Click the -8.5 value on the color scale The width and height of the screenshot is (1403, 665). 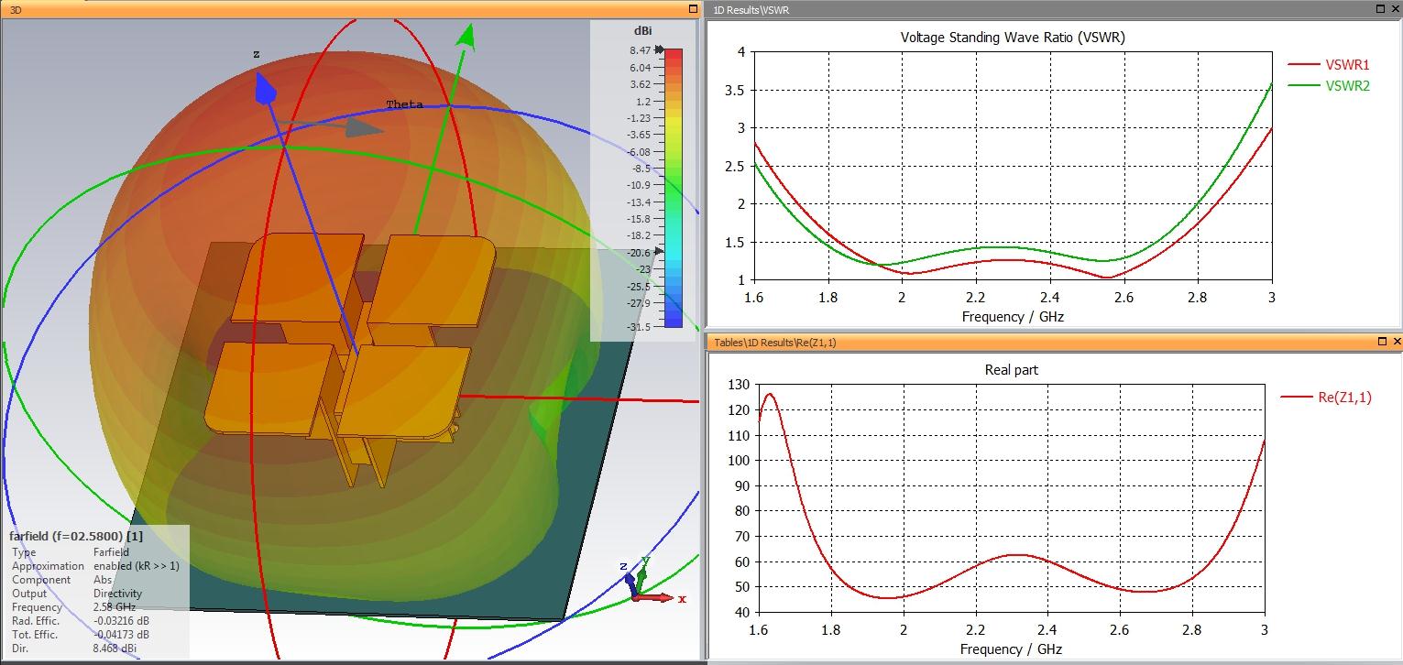click(641, 169)
